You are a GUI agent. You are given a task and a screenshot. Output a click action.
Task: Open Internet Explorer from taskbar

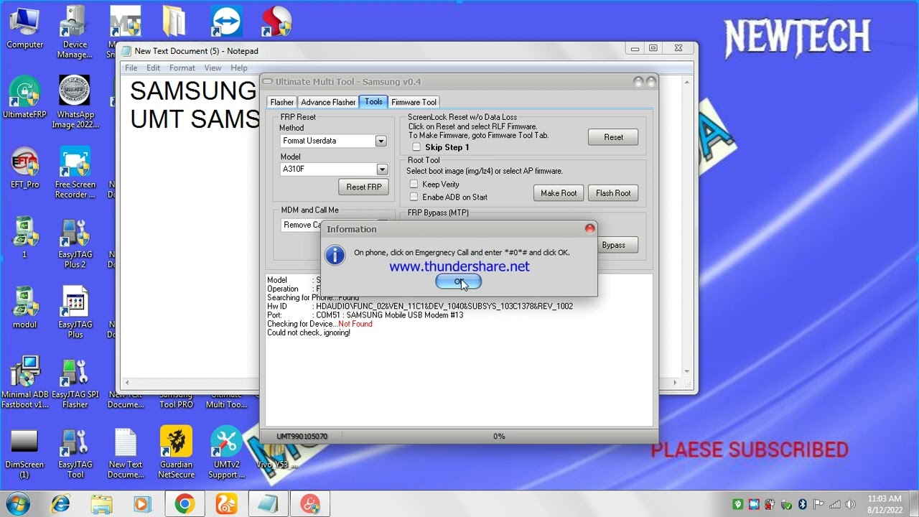click(x=60, y=504)
